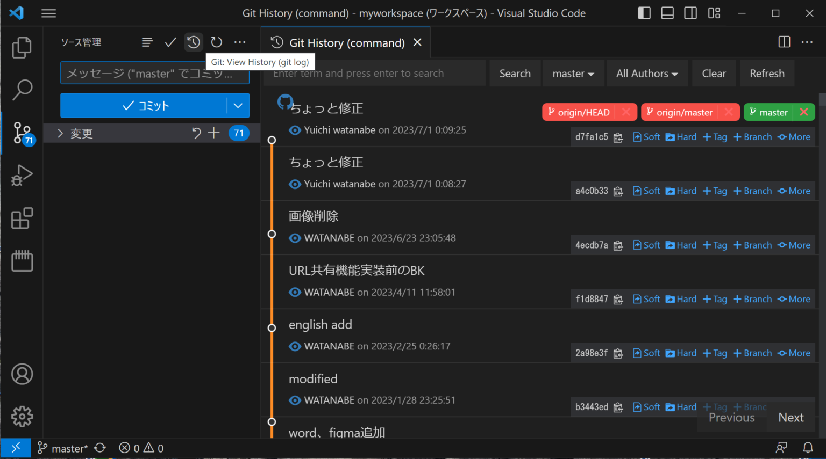Image resolution: width=826 pixels, height=459 pixels.
Task: Open the Manage settings gear
Action: point(22,416)
